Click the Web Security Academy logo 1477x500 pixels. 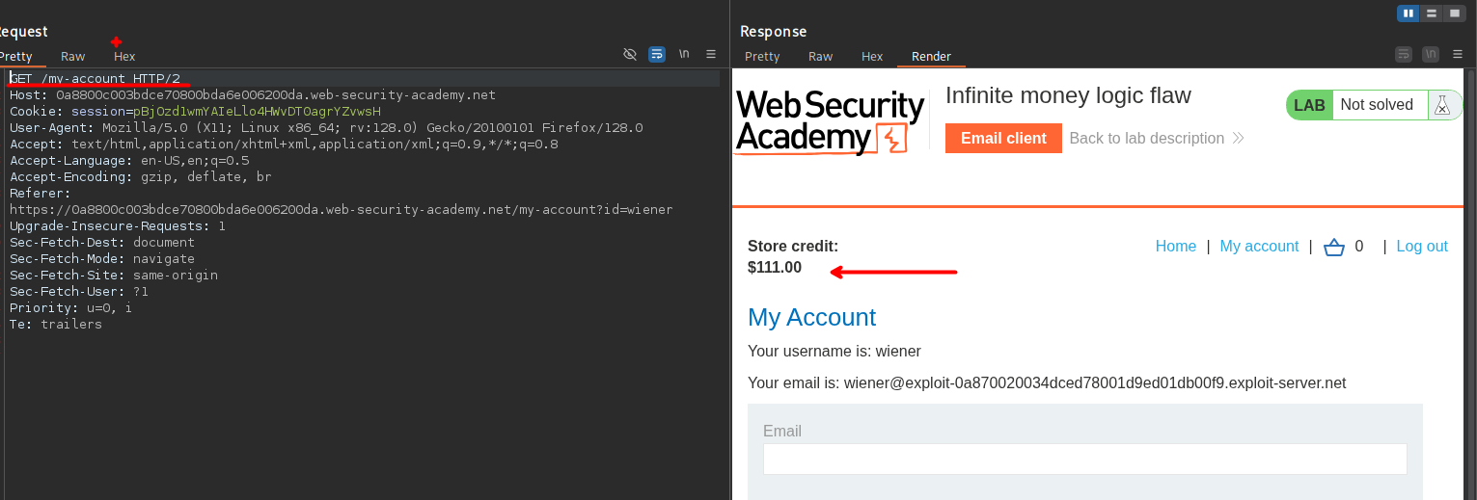[830, 122]
